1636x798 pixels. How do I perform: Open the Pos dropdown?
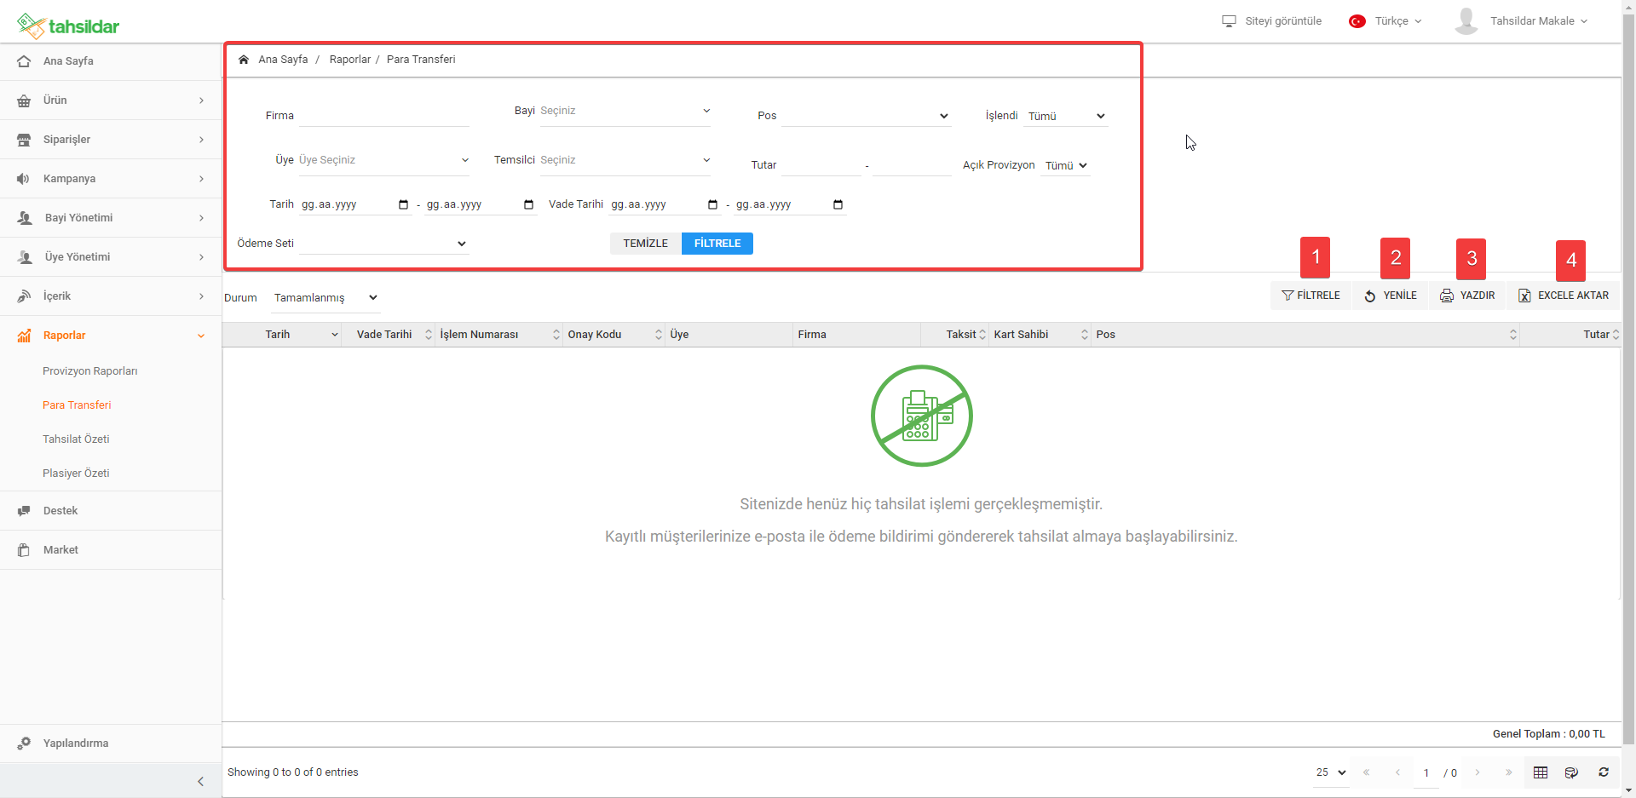coord(866,116)
